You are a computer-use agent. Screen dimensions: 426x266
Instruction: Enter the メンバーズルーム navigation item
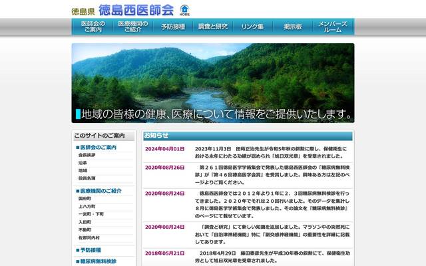click(x=333, y=27)
